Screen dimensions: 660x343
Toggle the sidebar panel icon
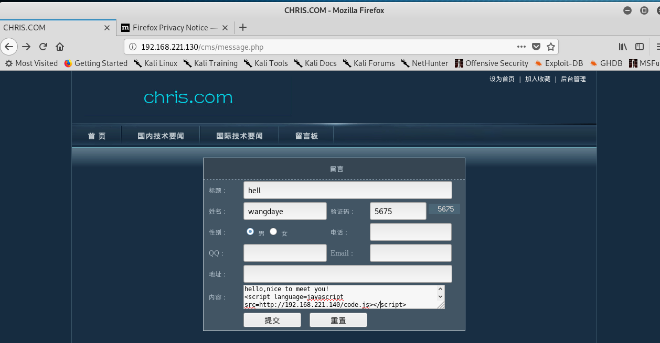(x=640, y=47)
